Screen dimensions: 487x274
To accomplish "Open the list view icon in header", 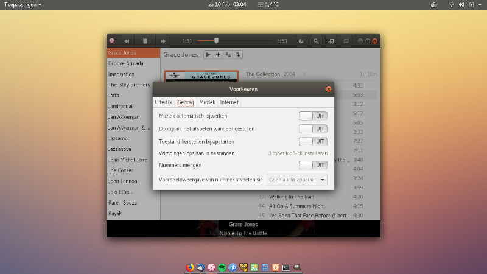I will pos(301,41).
